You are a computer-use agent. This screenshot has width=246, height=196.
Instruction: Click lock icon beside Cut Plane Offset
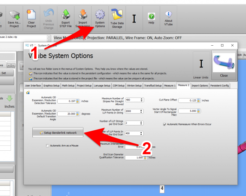click(x=199, y=100)
